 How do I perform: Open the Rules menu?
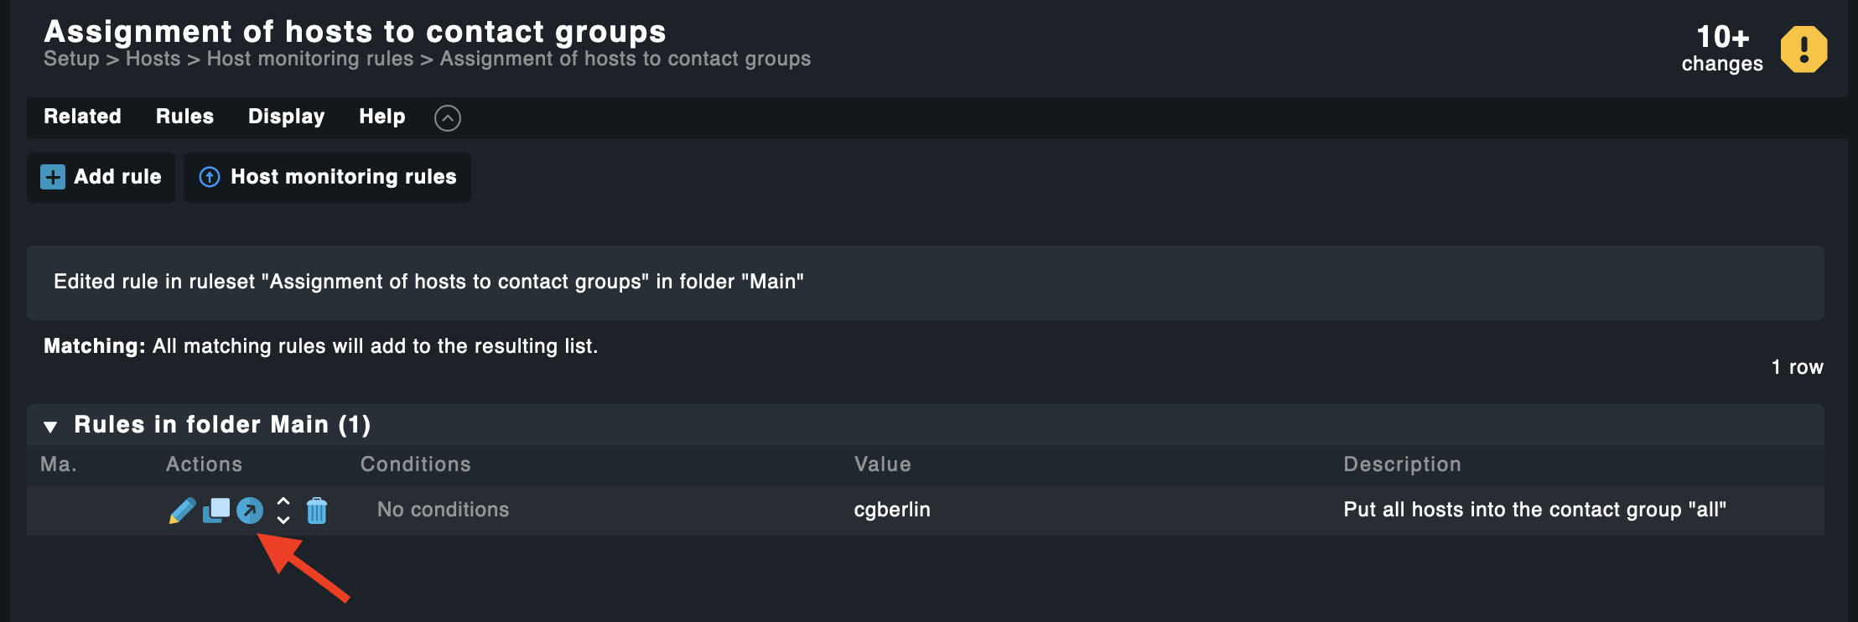click(184, 117)
